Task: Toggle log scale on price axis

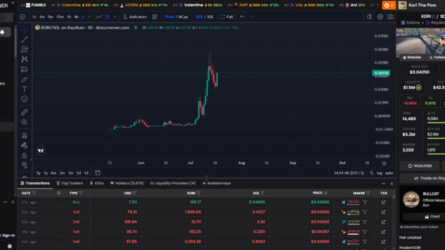Action: (x=379, y=173)
